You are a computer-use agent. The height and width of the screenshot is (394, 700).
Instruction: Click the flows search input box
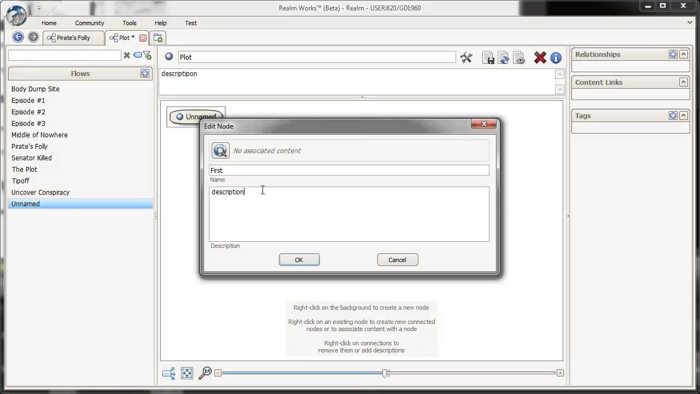click(x=65, y=55)
